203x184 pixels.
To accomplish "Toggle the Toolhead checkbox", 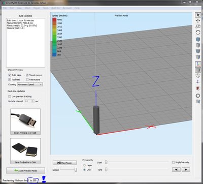I will coord(10,79).
